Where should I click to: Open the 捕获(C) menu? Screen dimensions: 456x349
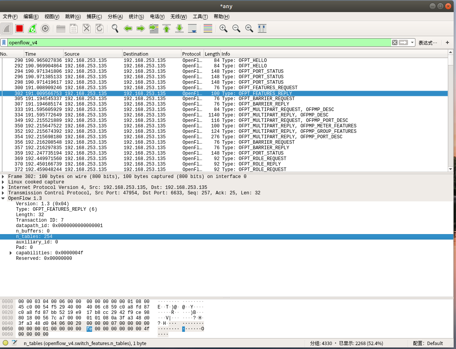click(94, 16)
